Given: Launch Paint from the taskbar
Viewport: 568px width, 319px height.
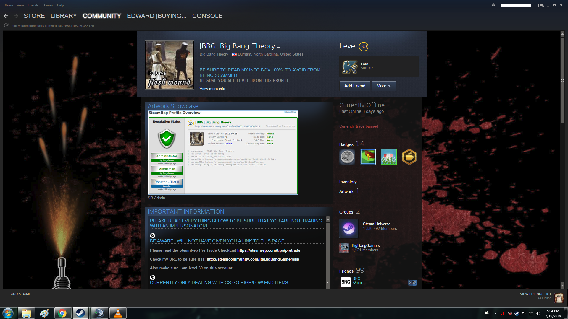Looking at the screenshot, I should (44, 313).
